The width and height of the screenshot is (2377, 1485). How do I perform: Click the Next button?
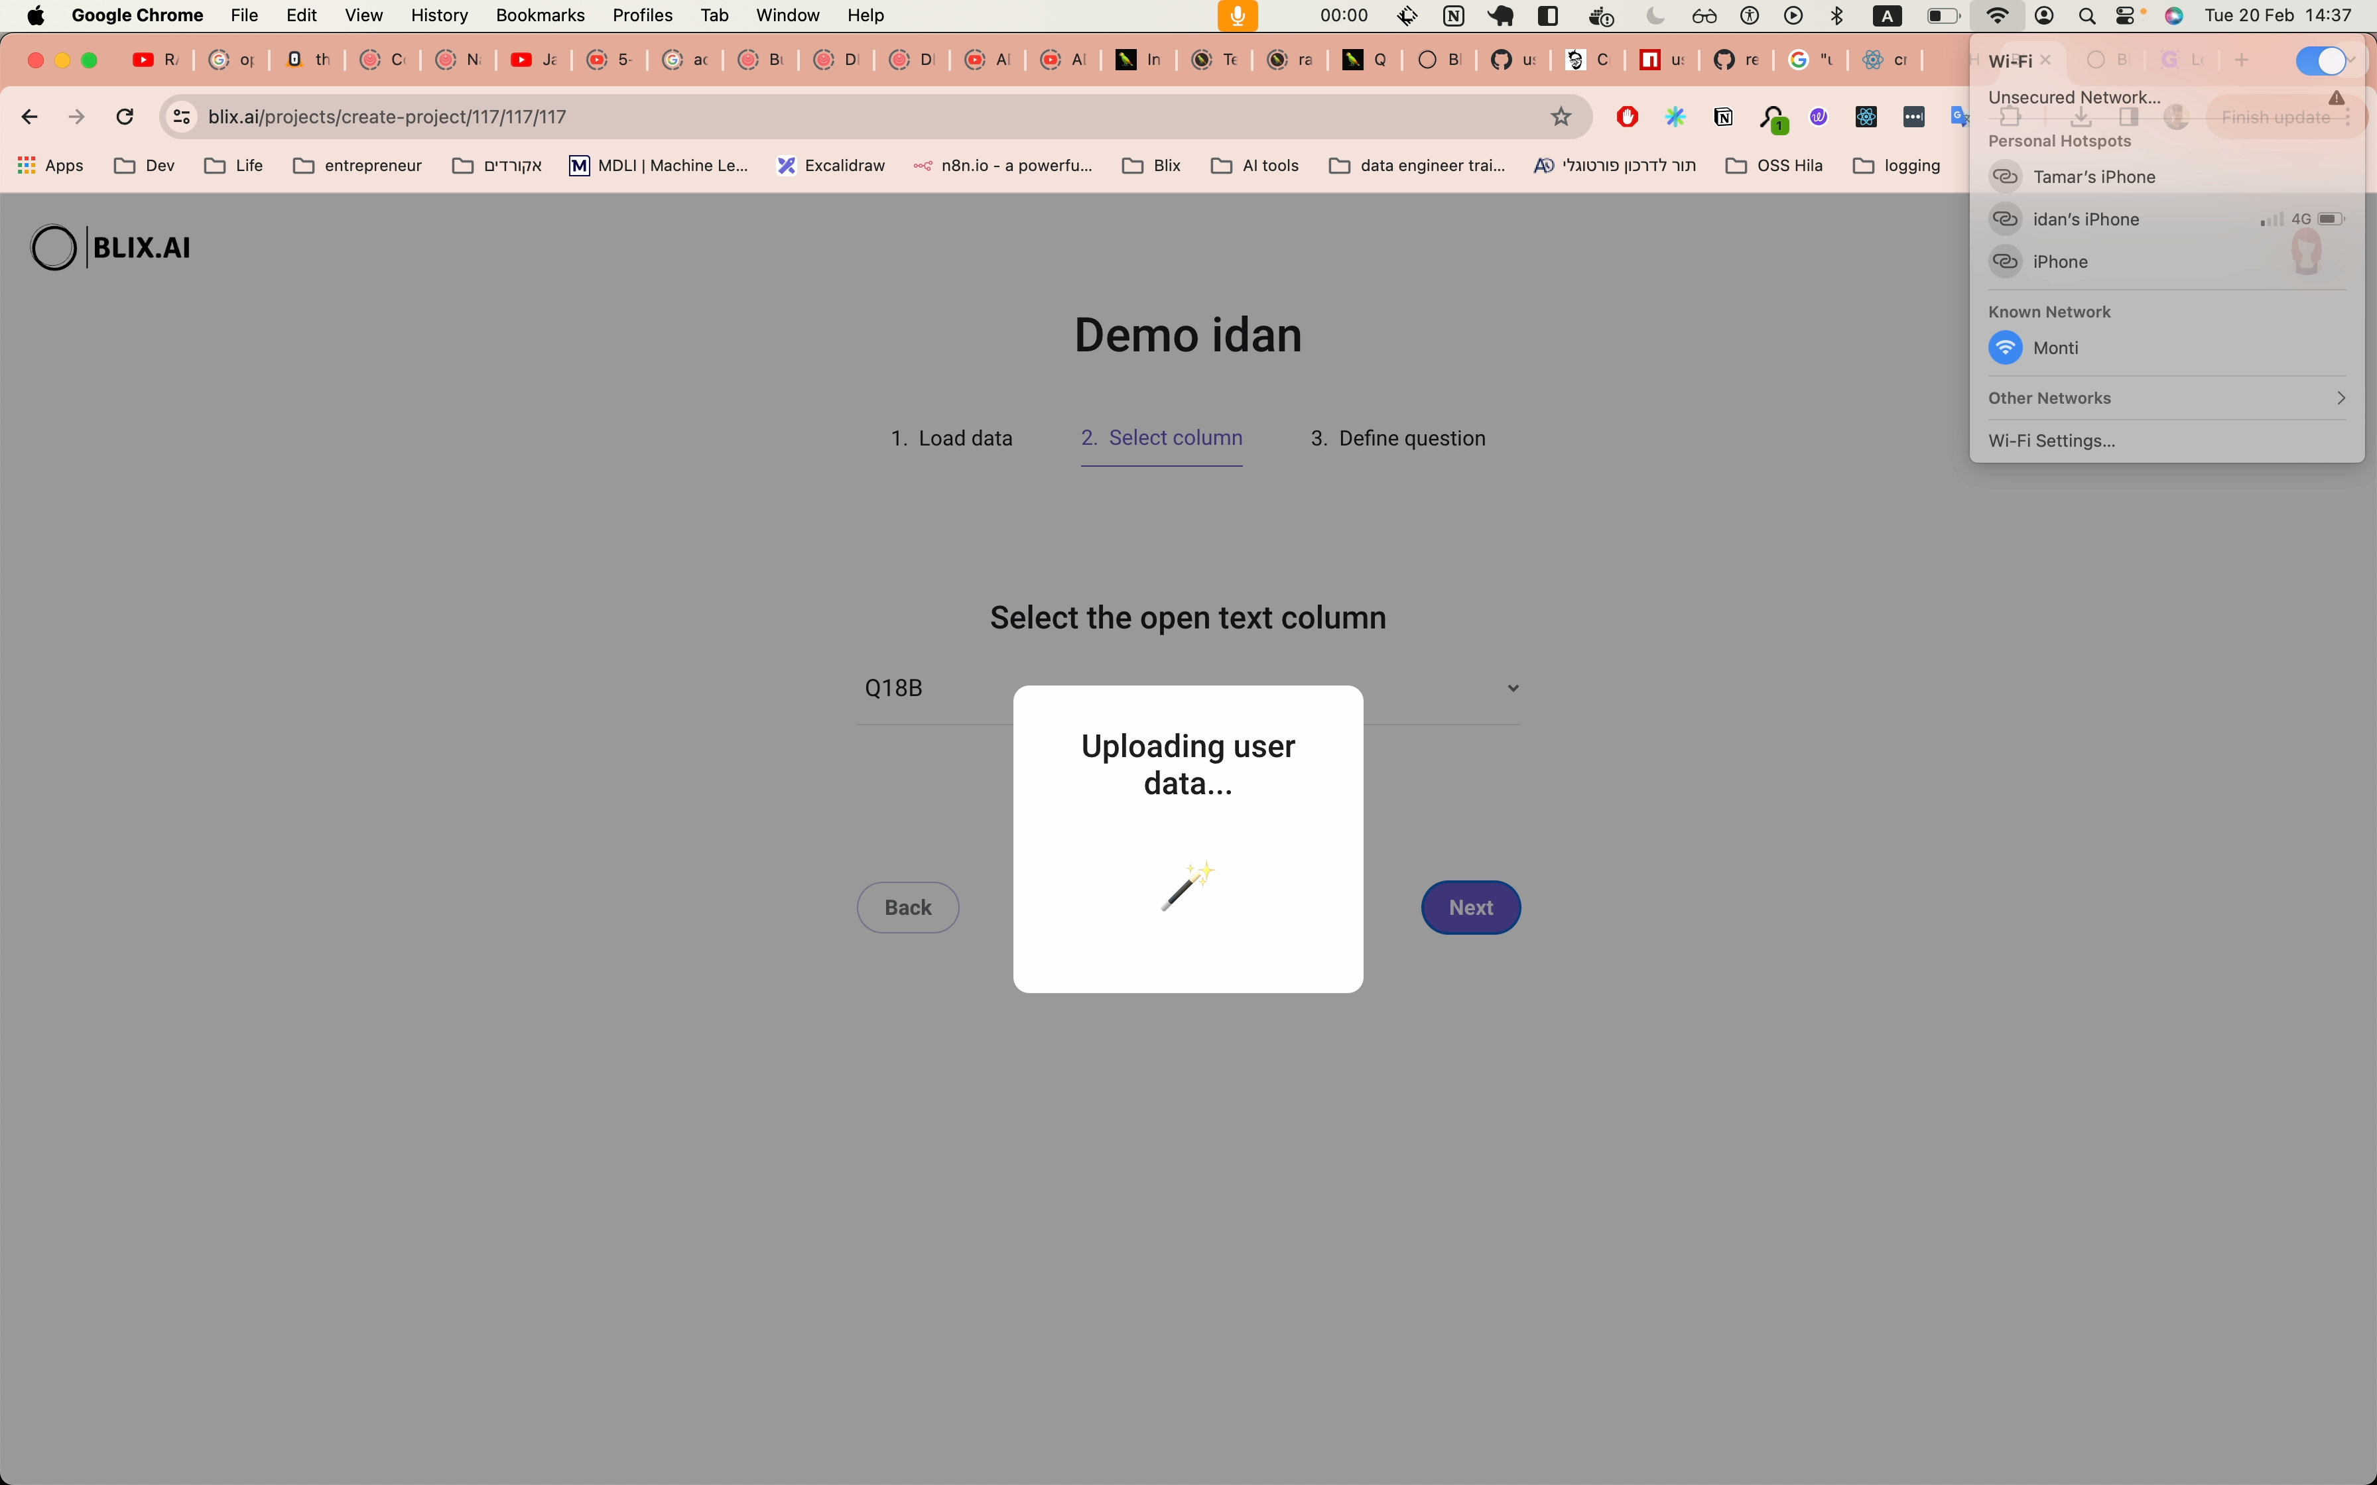[x=1470, y=908]
